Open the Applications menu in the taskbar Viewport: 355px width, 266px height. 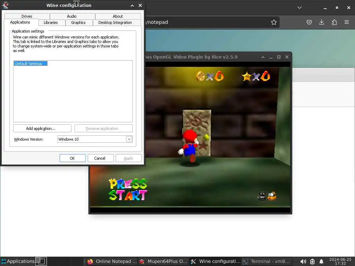18,261
